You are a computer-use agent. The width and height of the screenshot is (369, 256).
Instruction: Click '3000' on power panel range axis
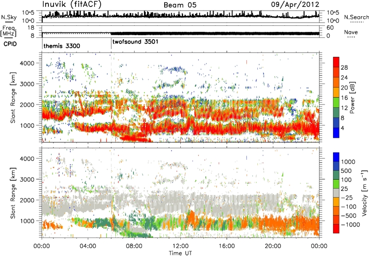click(27, 84)
